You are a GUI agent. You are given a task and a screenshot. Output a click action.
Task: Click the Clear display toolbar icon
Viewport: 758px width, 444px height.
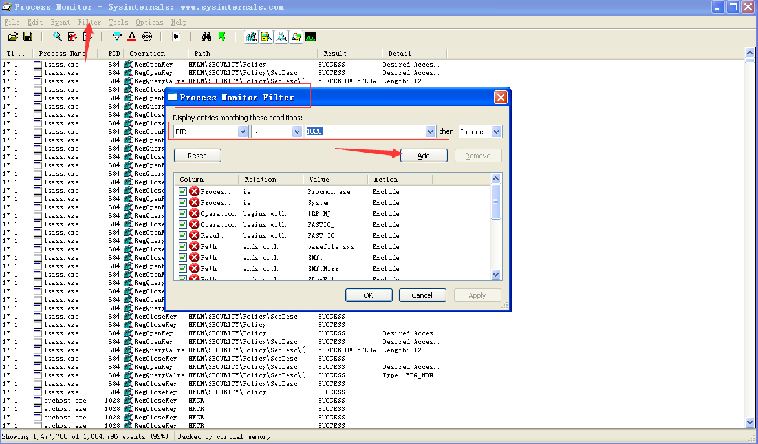[x=87, y=37]
